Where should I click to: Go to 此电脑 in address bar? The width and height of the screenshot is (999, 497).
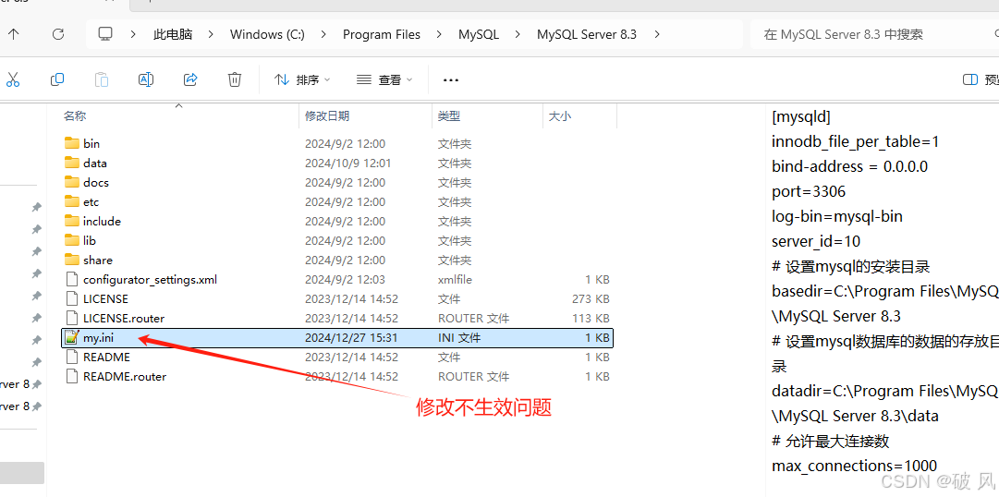(x=173, y=34)
